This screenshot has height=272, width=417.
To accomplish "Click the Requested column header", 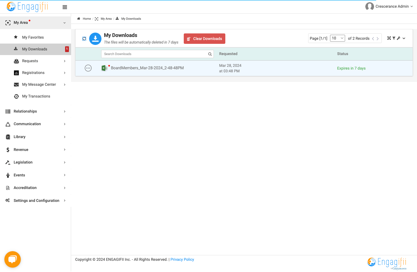I will (x=228, y=54).
